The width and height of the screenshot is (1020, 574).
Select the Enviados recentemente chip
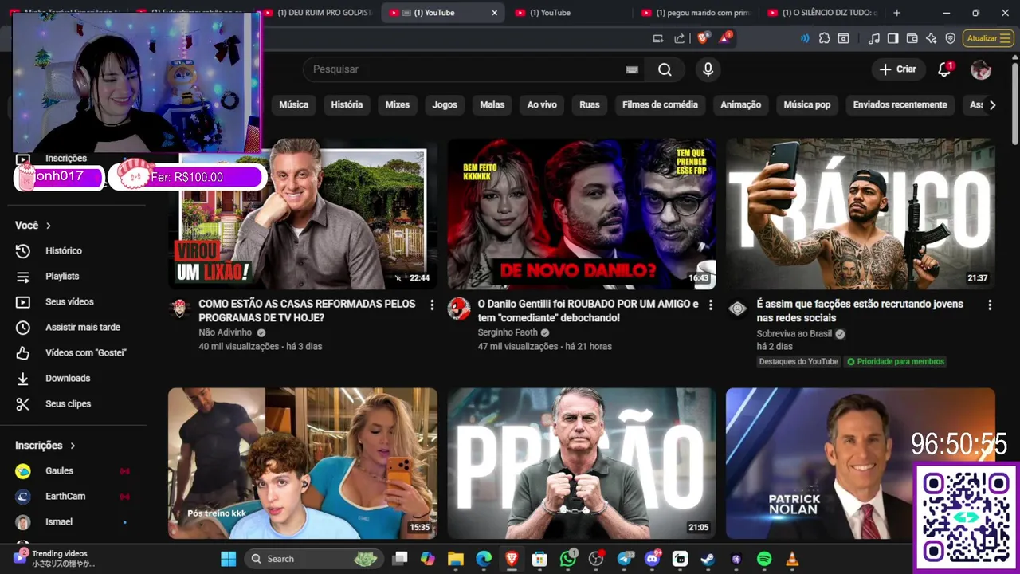click(x=900, y=104)
